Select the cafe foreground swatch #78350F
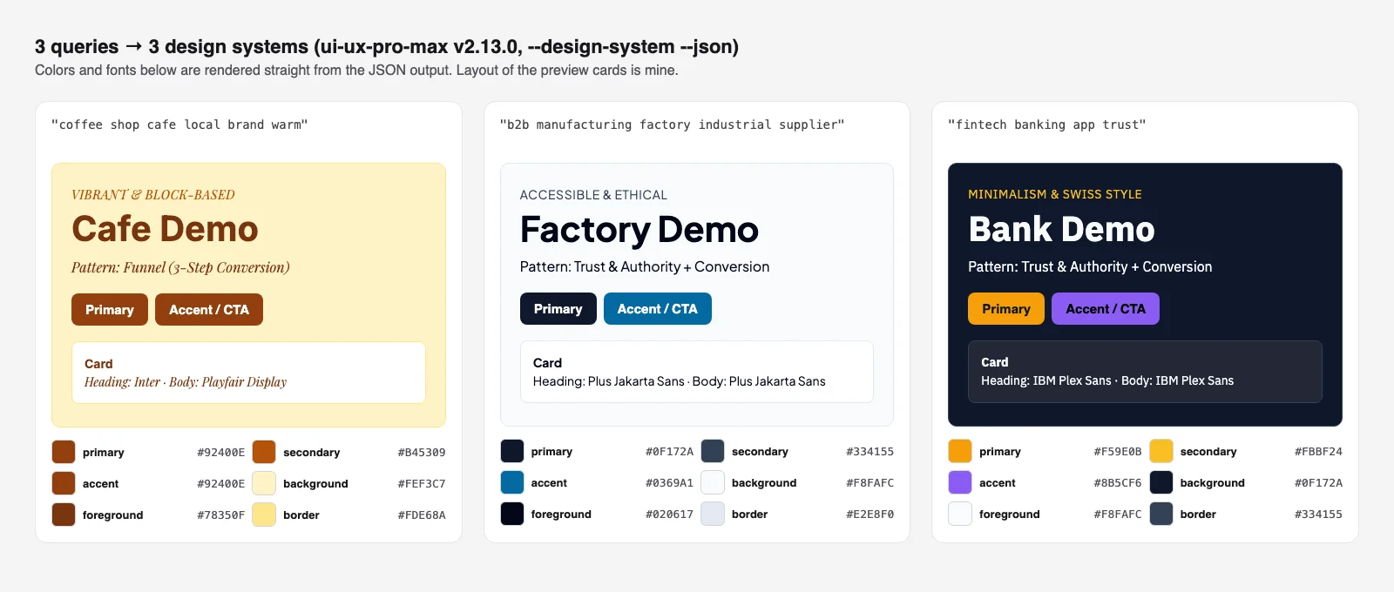This screenshot has width=1394, height=592. 64,515
